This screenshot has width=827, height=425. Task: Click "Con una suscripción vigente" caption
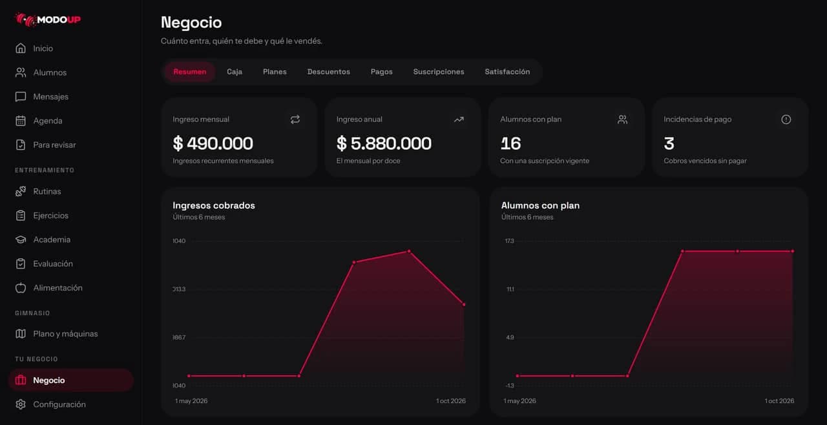(x=545, y=161)
